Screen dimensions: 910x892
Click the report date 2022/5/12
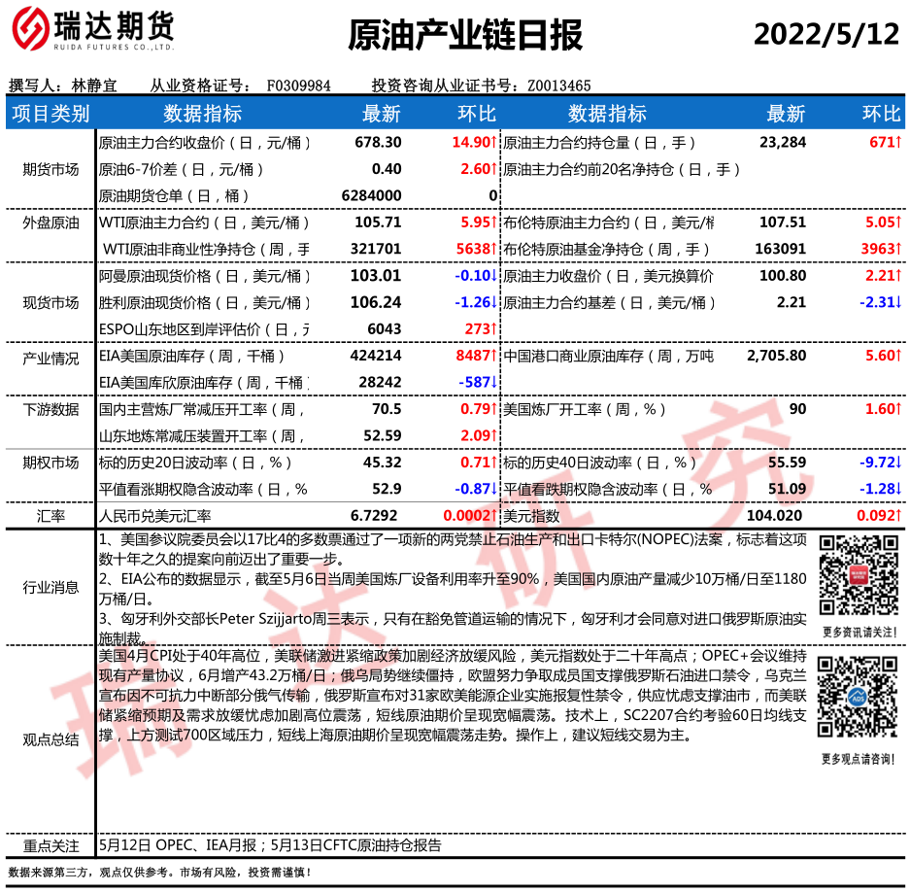coord(826,35)
